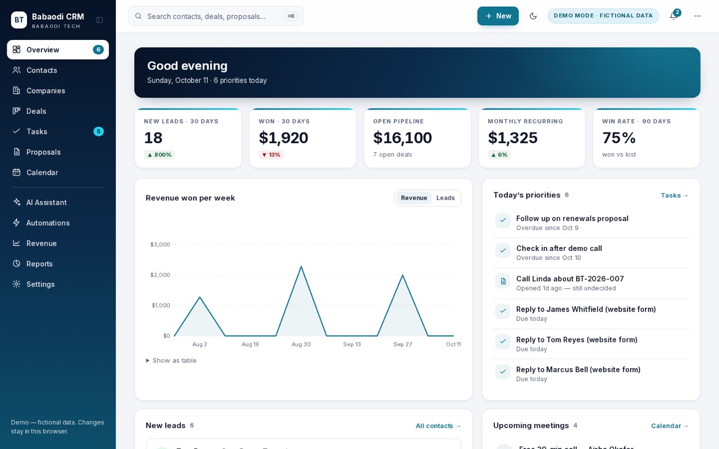
Task: Click the Proposals document icon in sidebar
Action: (16, 152)
